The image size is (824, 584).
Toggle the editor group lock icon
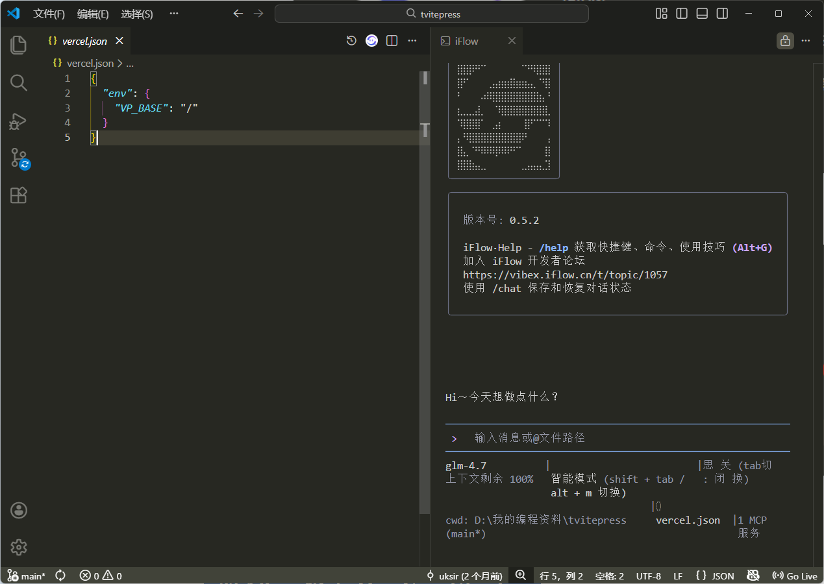click(785, 41)
